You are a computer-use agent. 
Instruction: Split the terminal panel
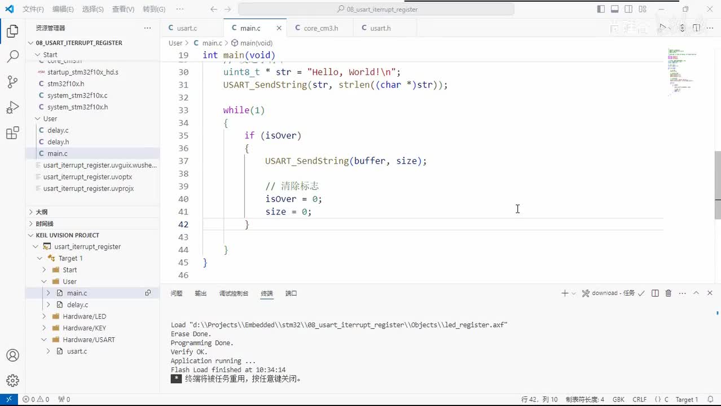655,293
